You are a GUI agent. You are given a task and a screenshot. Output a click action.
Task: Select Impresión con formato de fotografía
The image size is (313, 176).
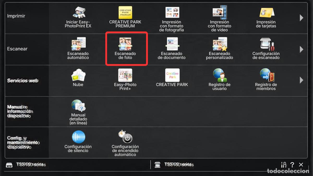pos(172,19)
